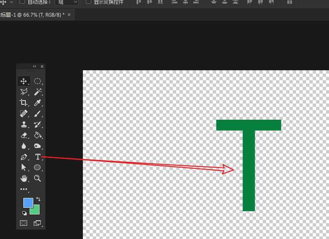Collapse the toolbox with double-arrow button
This screenshot has width=329, height=239.
point(35,67)
